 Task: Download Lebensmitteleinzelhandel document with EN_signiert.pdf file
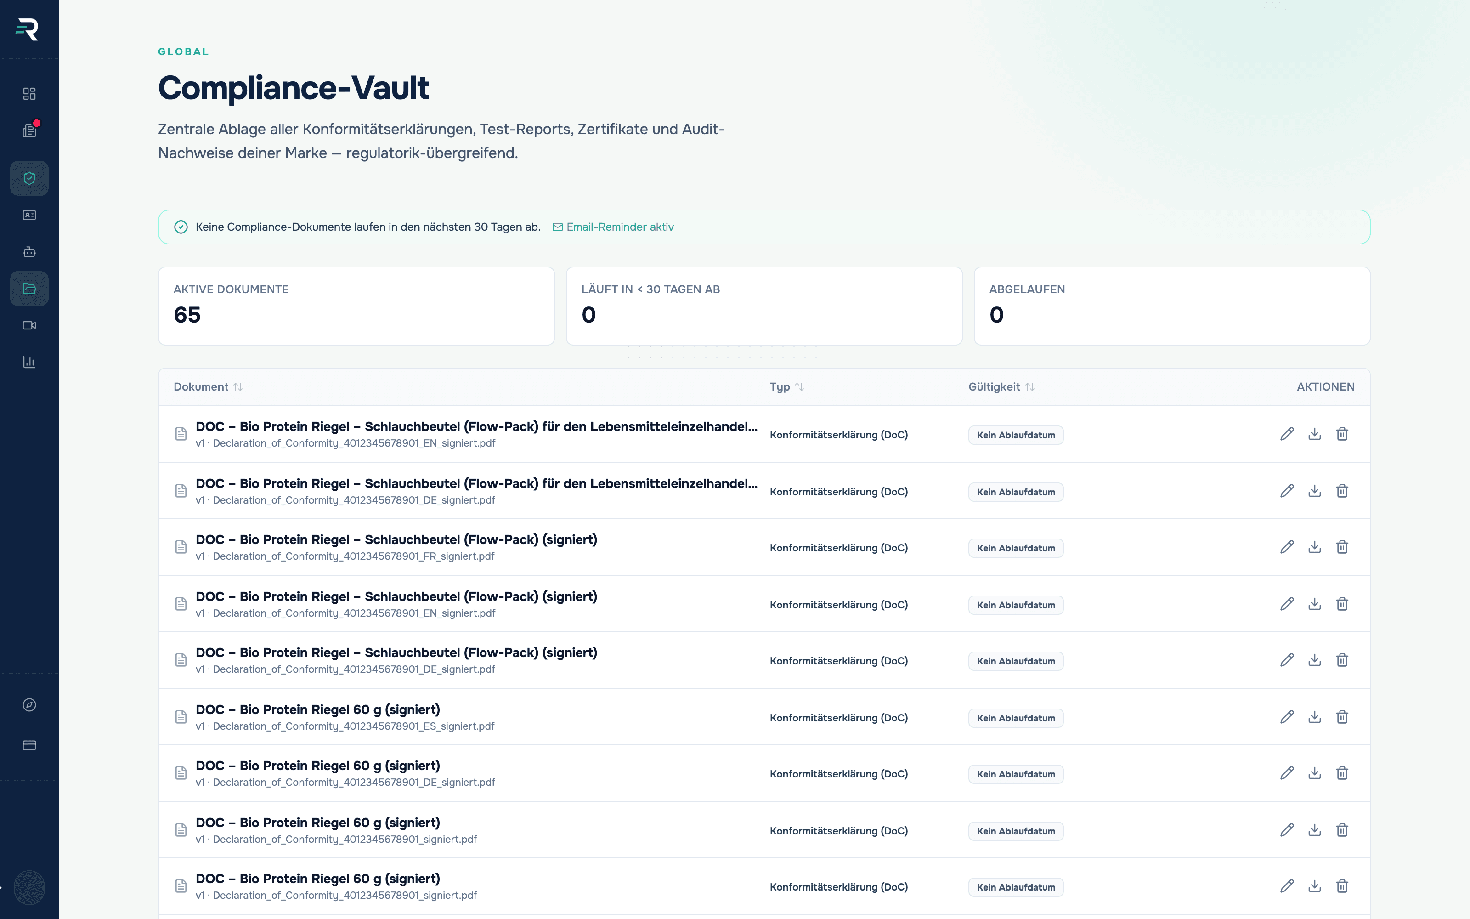pyautogui.click(x=1314, y=434)
